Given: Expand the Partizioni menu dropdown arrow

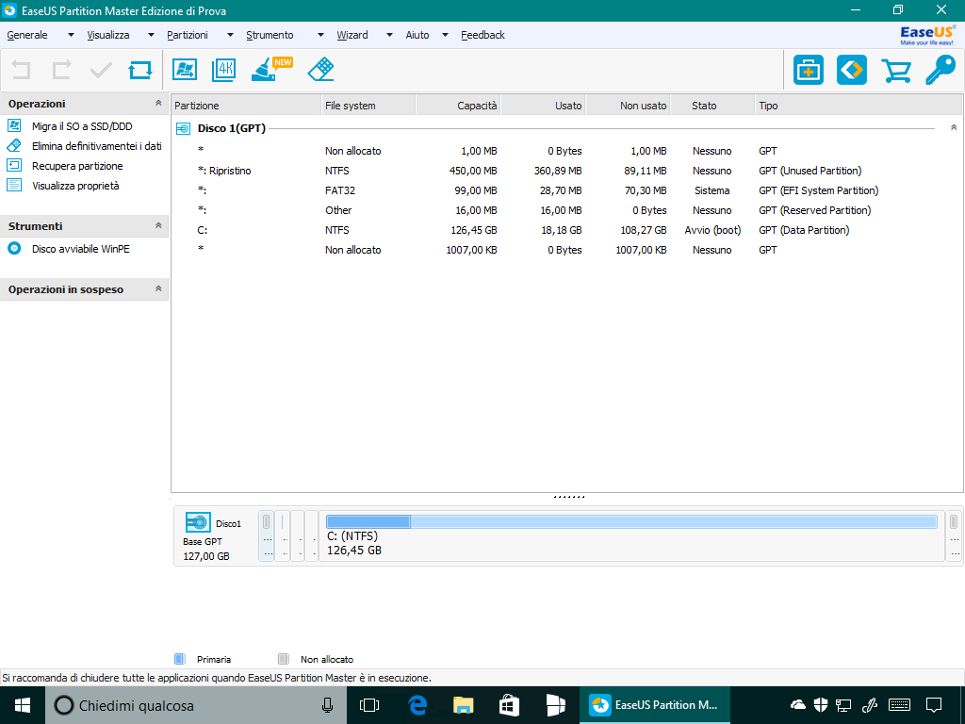Looking at the screenshot, I should [230, 35].
